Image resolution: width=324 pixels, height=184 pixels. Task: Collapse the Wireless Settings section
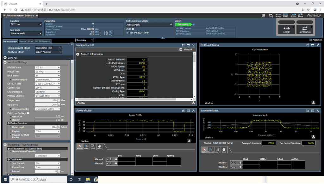point(5,62)
